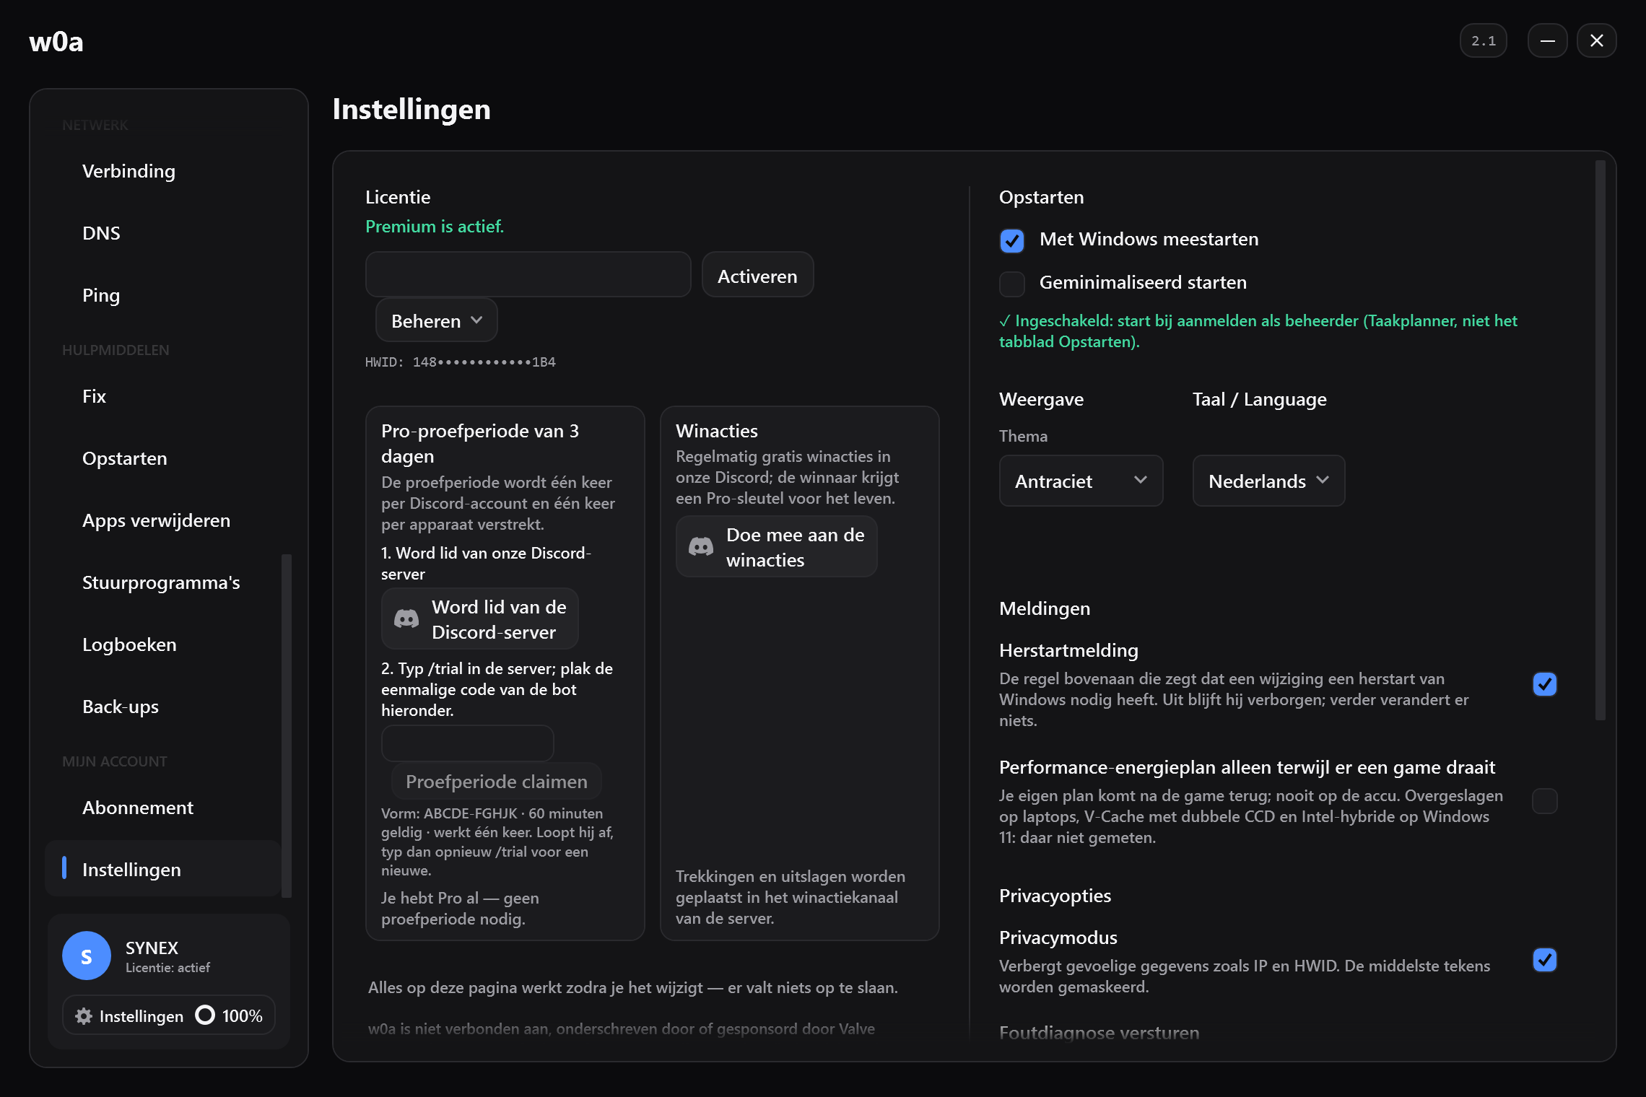Click the Activeren button
The image size is (1646, 1097).
[x=757, y=275]
